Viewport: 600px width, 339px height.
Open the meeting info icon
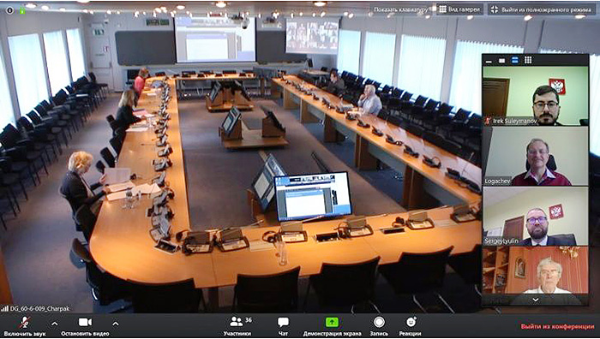10,10
